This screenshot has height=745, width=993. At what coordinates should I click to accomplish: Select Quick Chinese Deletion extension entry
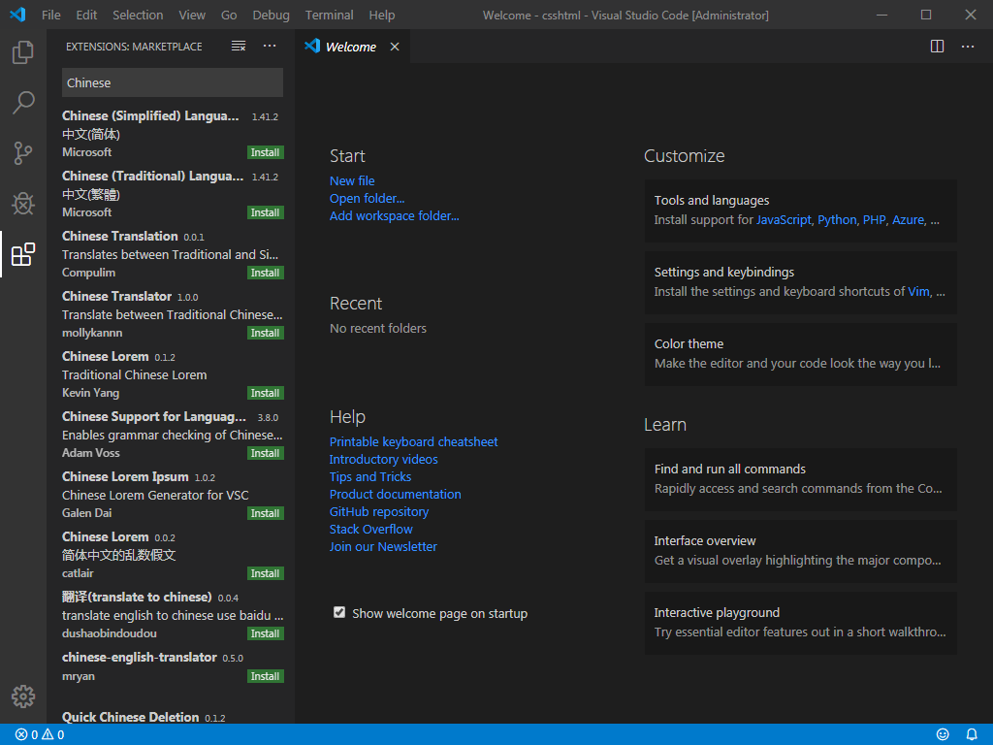point(173,716)
